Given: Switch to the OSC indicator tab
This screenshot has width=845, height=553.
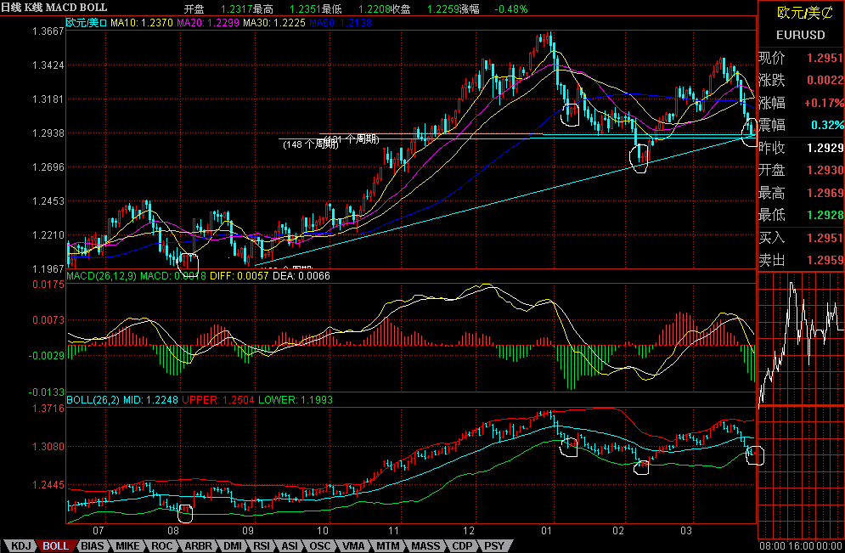Looking at the screenshot, I should tap(319, 545).
